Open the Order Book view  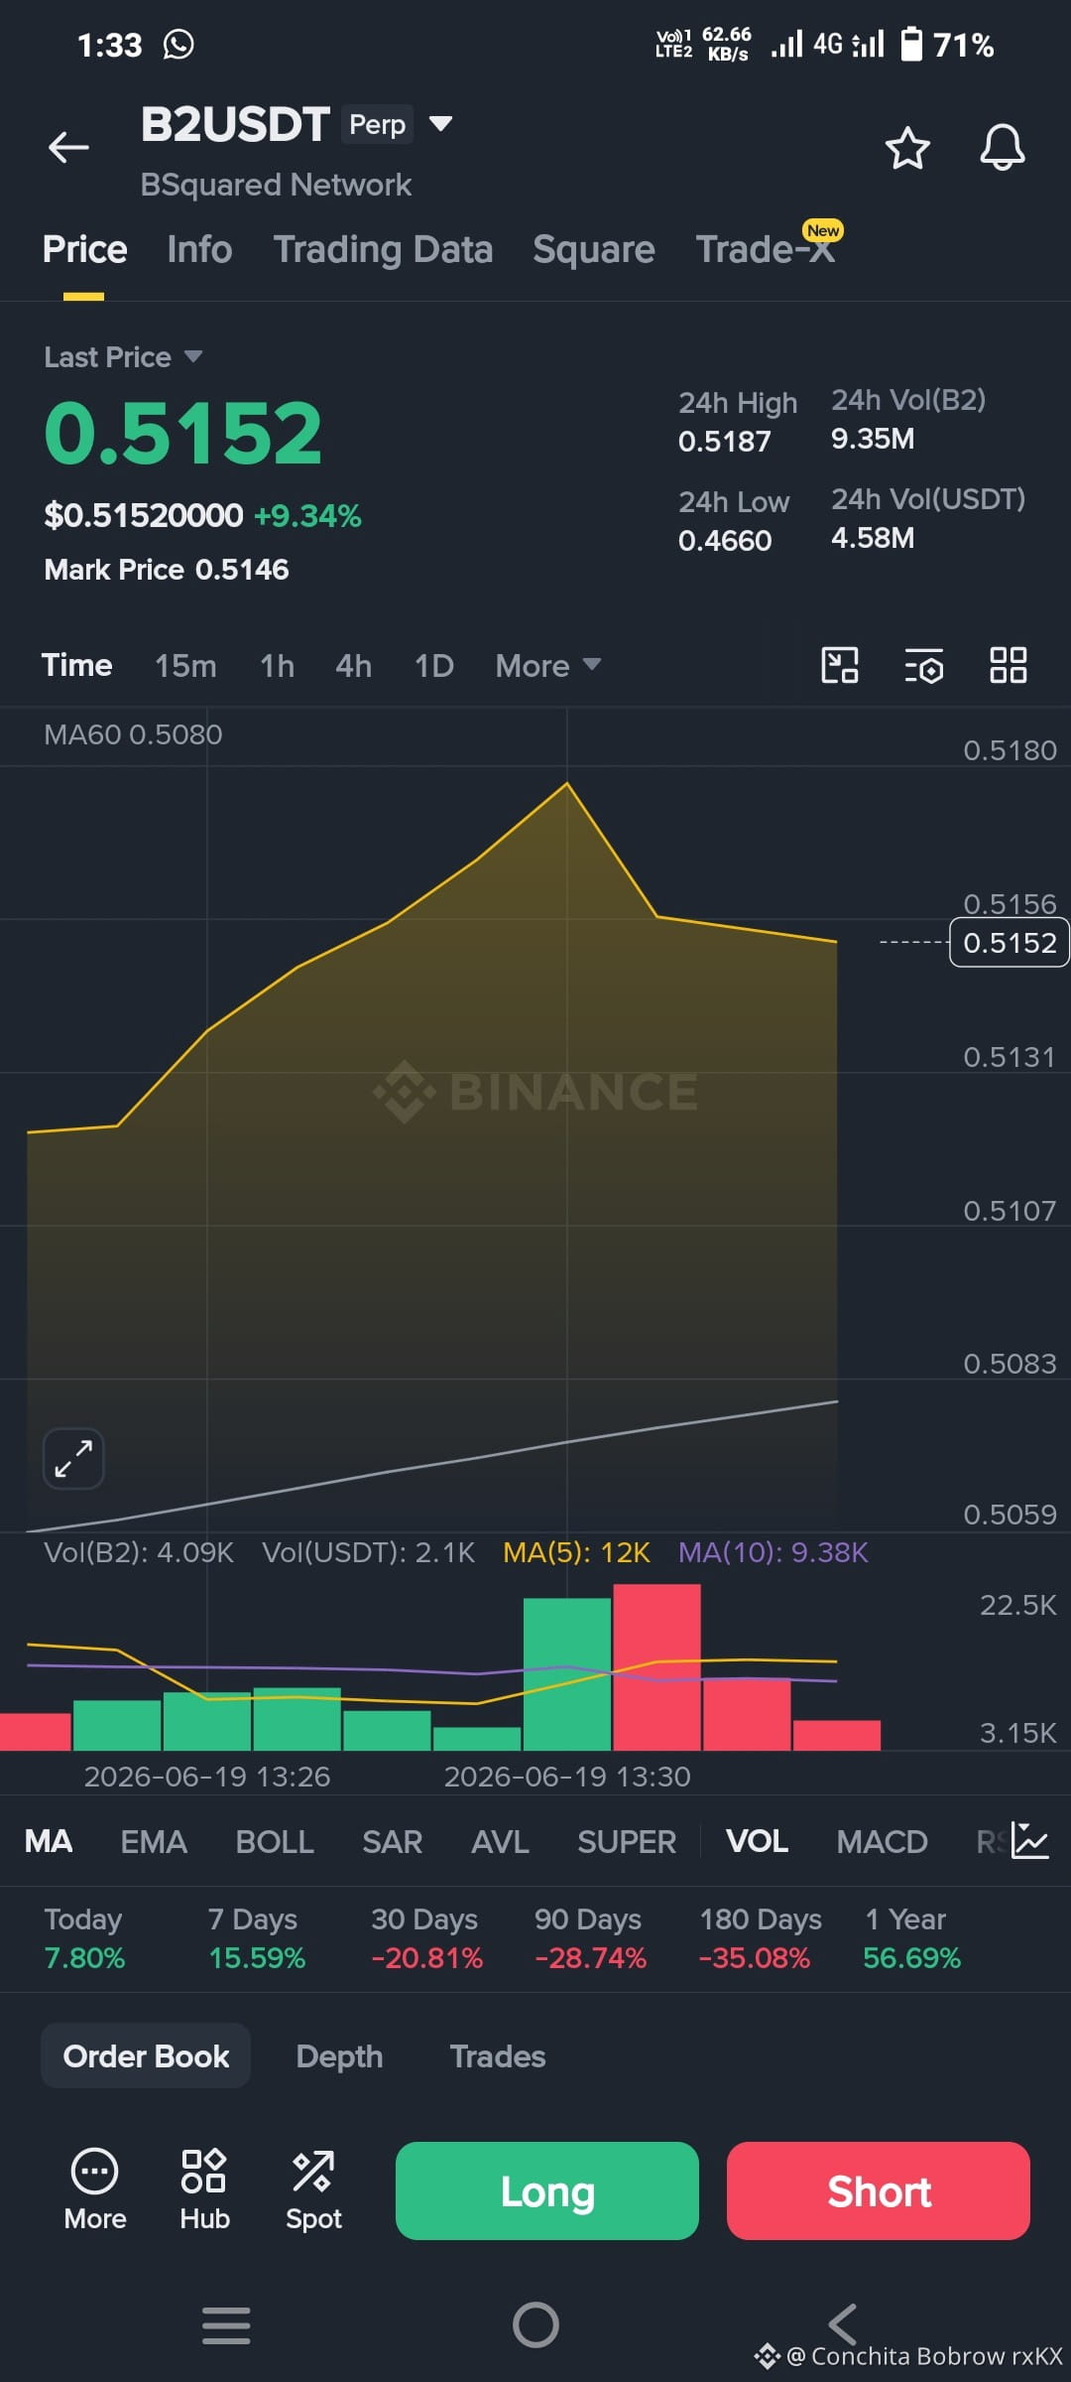pyautogui.click(x=146, y=2055)
